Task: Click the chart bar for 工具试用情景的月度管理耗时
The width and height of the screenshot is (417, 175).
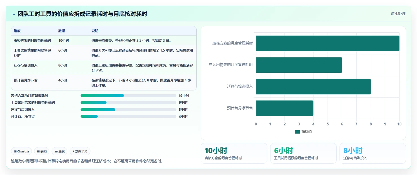Action: tap(299, 65)
